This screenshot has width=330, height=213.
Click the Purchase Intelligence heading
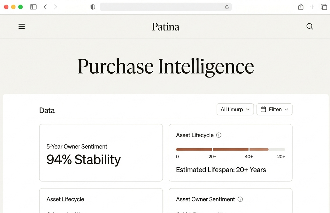[x=165, y=67]
